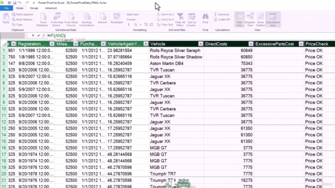
Task: Open Purchase column filter dropdown
Action: (x=103, y=44)
